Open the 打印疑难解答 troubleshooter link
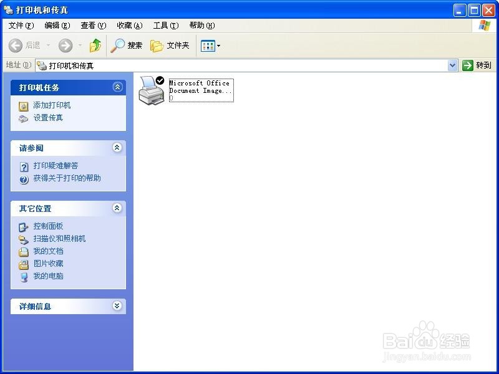Image resolution: width=499 pixels, height=374 pixels. [56, 166]
